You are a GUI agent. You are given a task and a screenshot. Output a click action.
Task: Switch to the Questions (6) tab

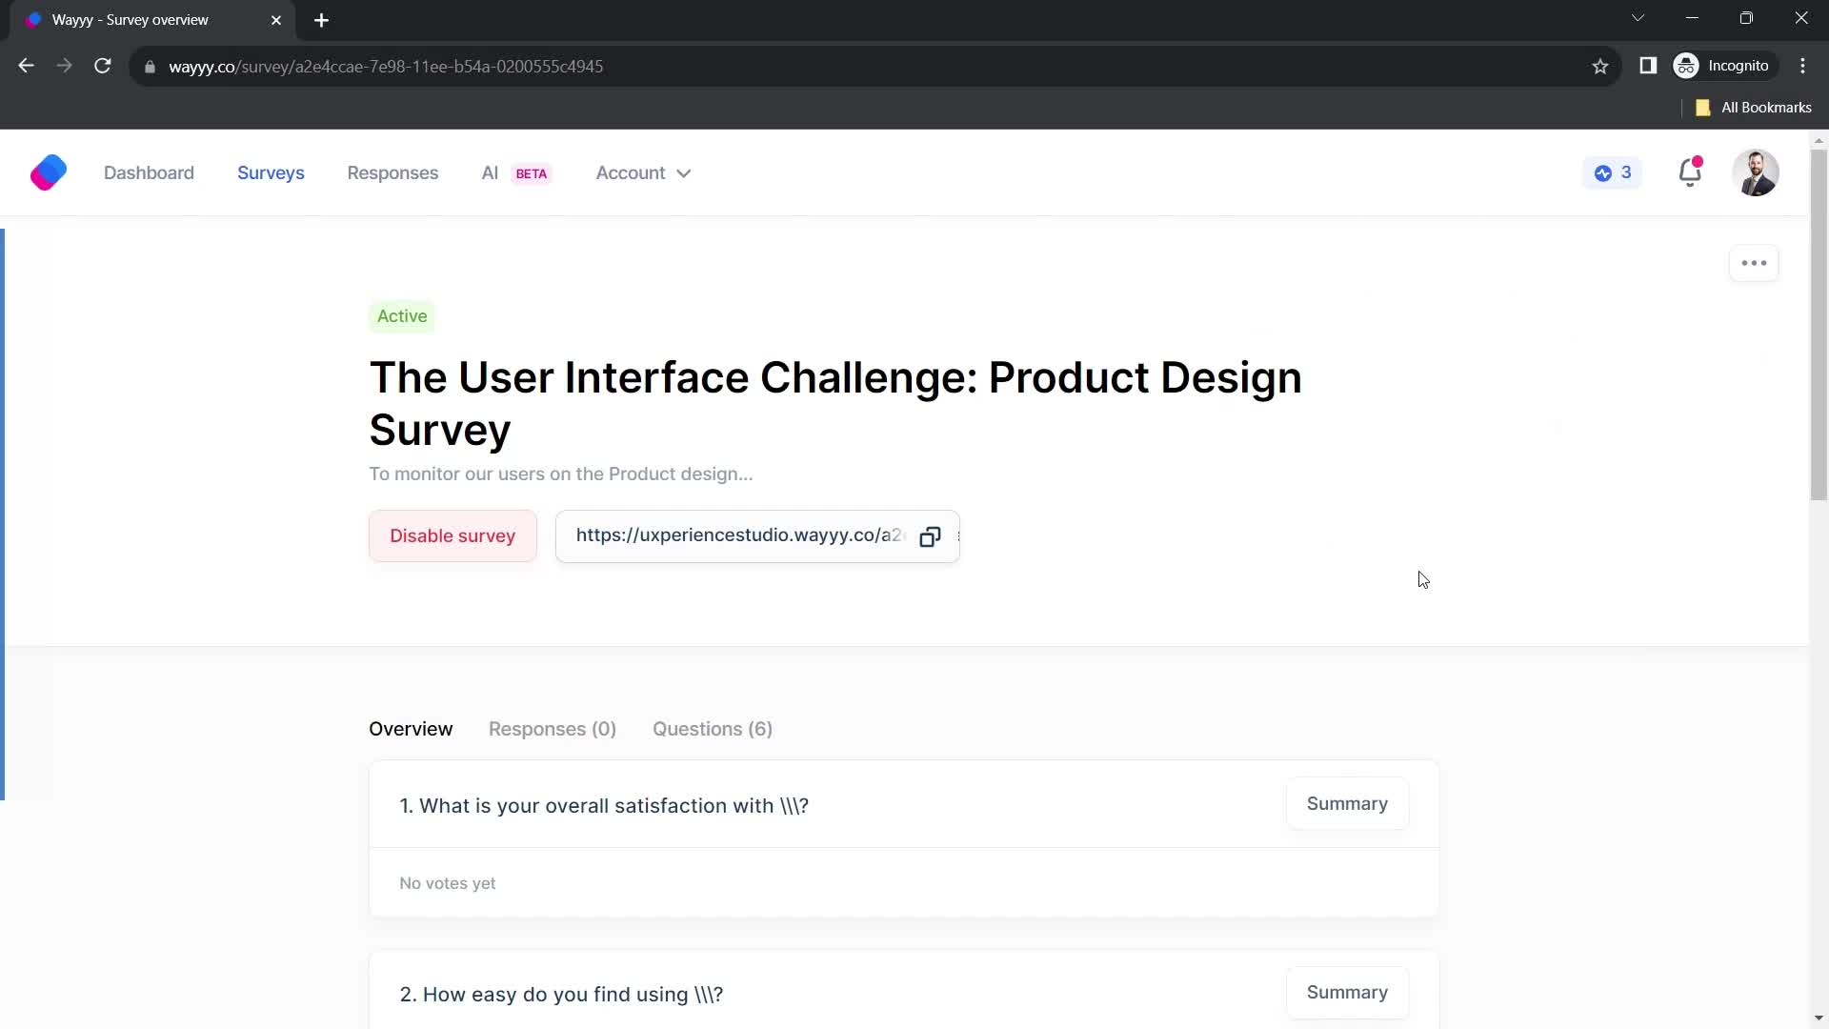(x=713, y=729)
